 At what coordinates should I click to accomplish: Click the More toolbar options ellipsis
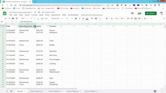[151, 18]
